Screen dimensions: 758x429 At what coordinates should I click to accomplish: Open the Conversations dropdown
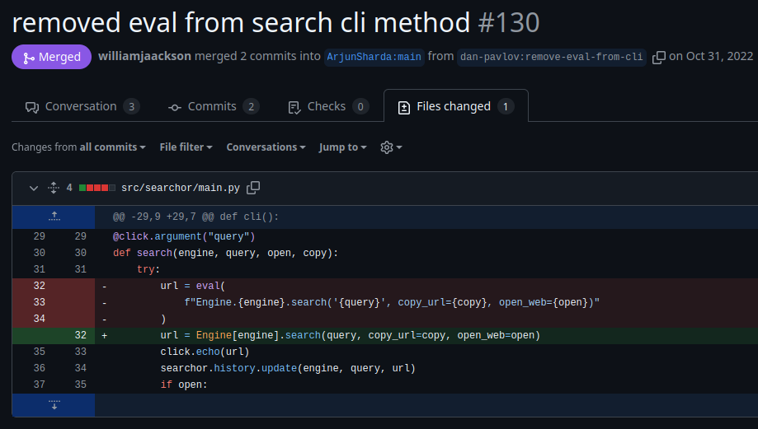266,147
